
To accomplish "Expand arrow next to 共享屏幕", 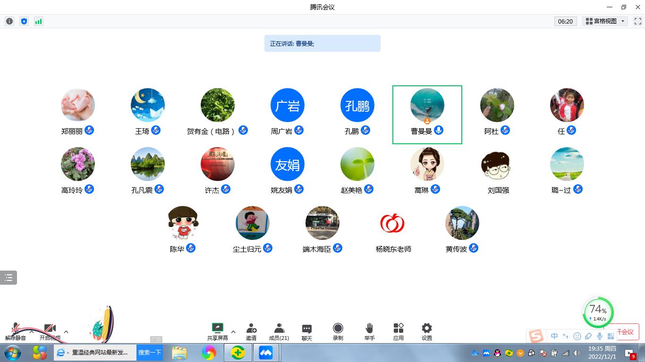I will click(233, 332).
